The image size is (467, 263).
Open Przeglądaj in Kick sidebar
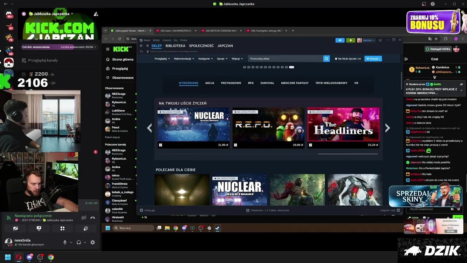[117, 68]
